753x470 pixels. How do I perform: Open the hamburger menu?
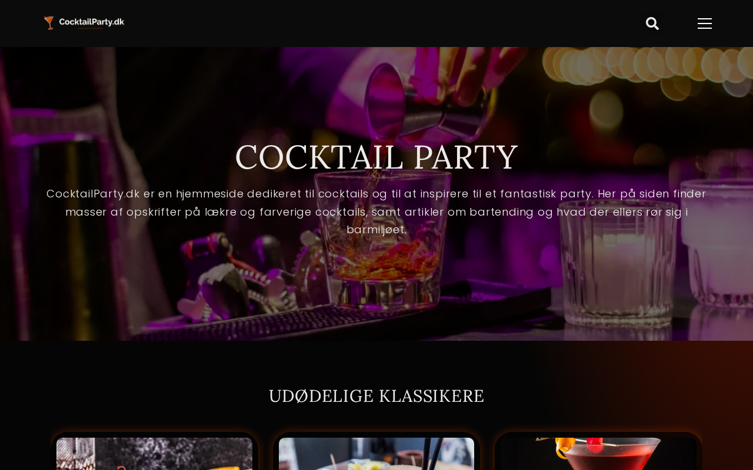(x=705, y=23)
